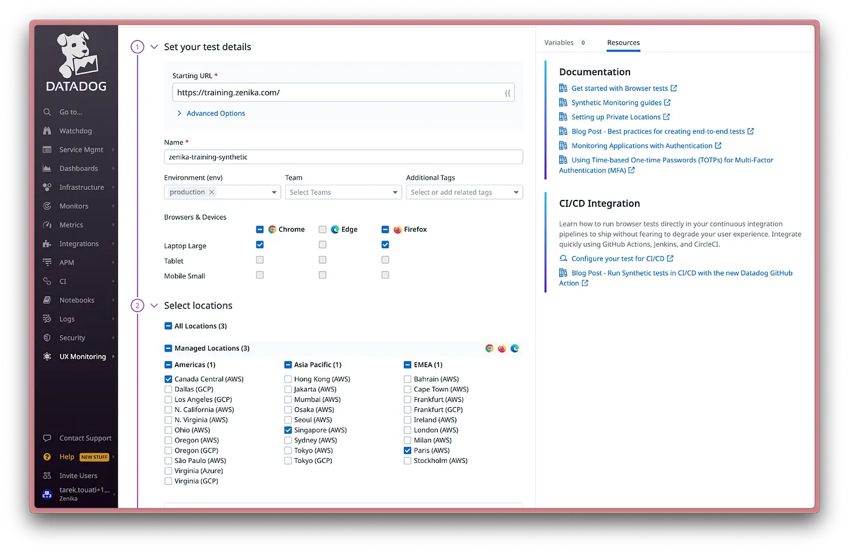
Task: Collapse the Set your test details section
Action: coord(154,47)
